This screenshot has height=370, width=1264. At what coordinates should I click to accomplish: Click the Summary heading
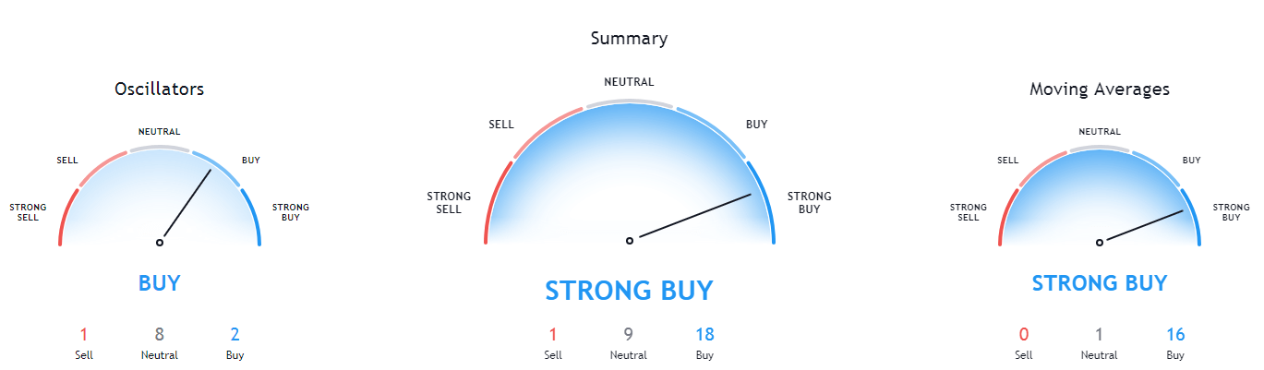coord(629,39)
